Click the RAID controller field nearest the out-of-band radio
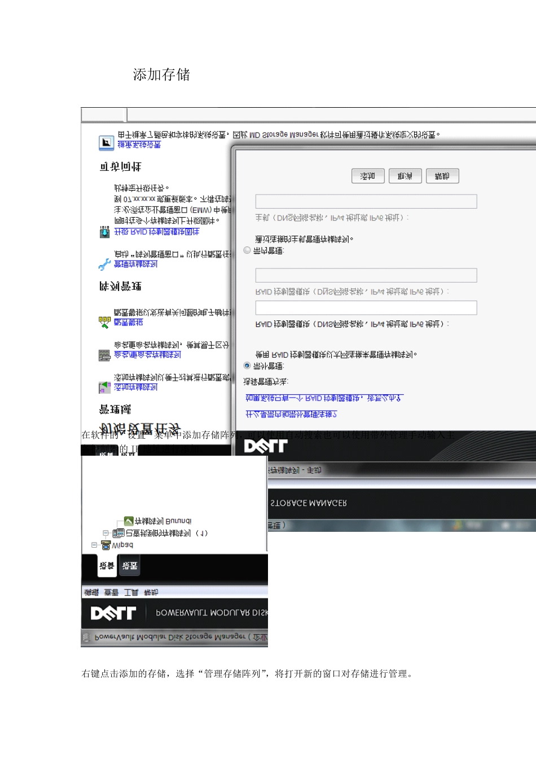Screen dimensions: 536x758 [x=366, y=307]
